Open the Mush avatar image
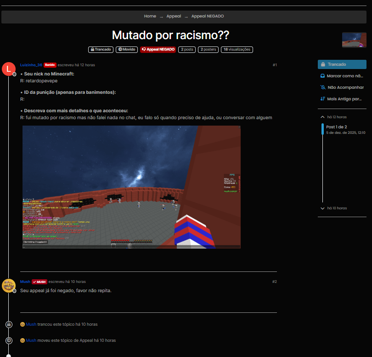Viewport: 372px width, 357px height. coord(9,286)
